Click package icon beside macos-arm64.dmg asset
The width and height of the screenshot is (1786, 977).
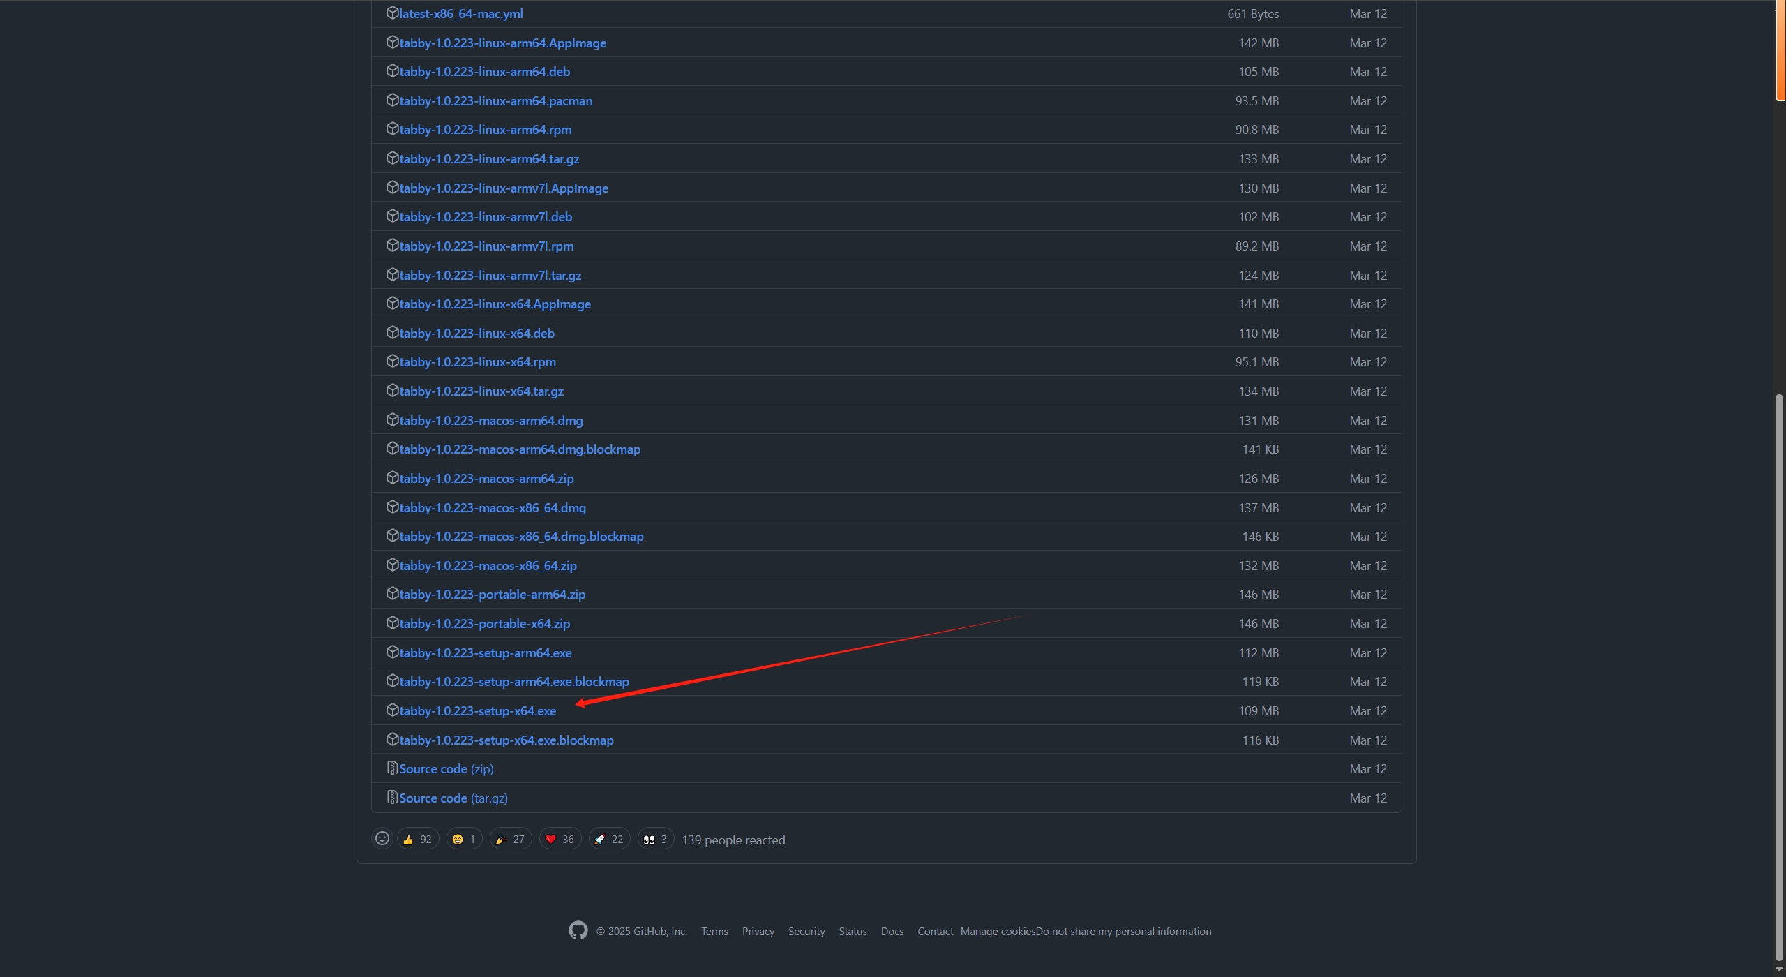pyautogui.click(x=392, y=420)
